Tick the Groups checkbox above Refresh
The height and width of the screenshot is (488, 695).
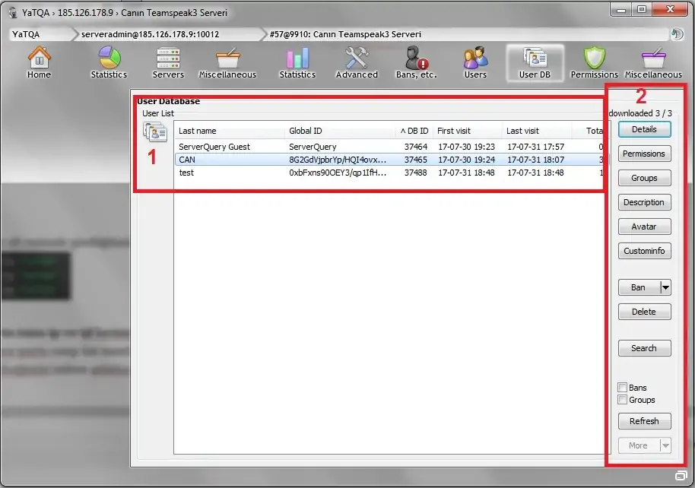click(x=623, y=400)
